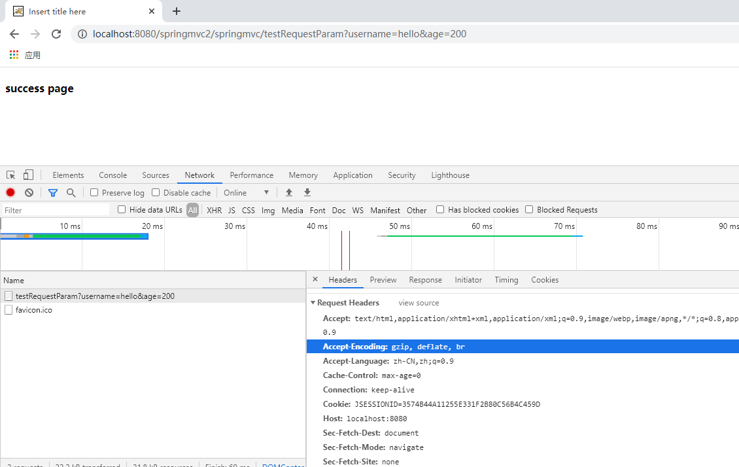Click the browser forward arrow
Viewport: 739px width, 467px height.
pos(35,34)
